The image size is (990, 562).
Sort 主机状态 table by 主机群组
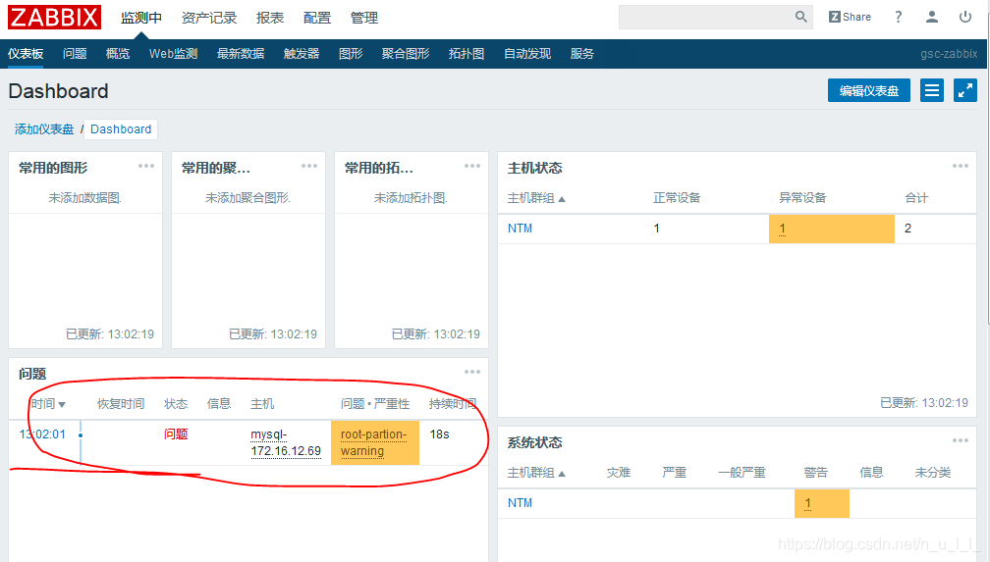536,198
